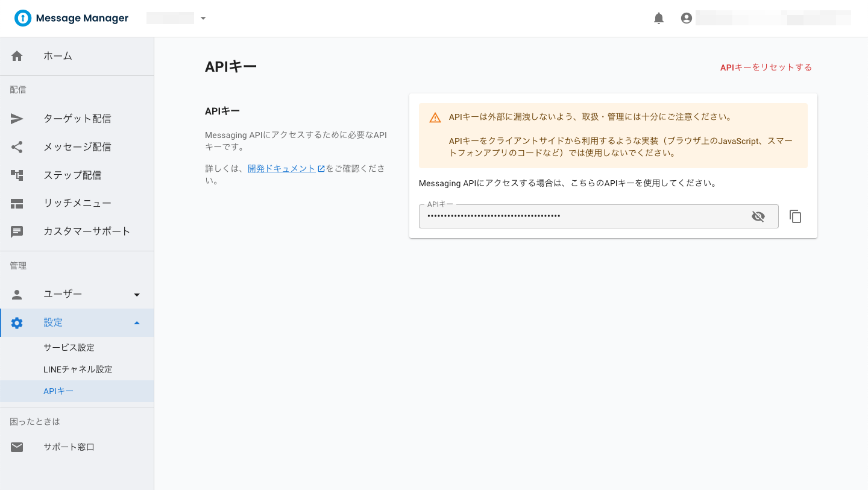Click the サポート窓口 mail icon
Viewport: 868px width, 490px height.
[17, 447]
